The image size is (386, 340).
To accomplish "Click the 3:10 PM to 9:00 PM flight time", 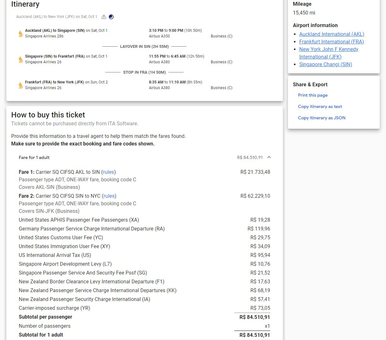I will [166, 31].
